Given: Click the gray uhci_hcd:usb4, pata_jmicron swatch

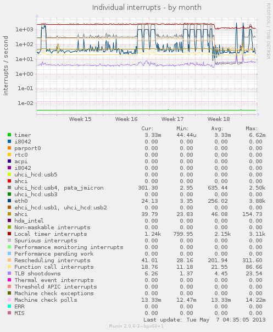Looking at the screenshot, I should pos(9,187).
